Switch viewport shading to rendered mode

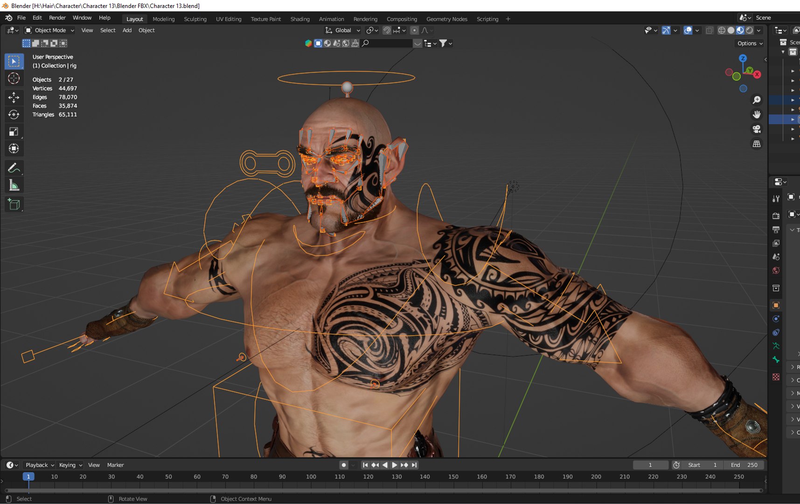(x=749, y=30)
